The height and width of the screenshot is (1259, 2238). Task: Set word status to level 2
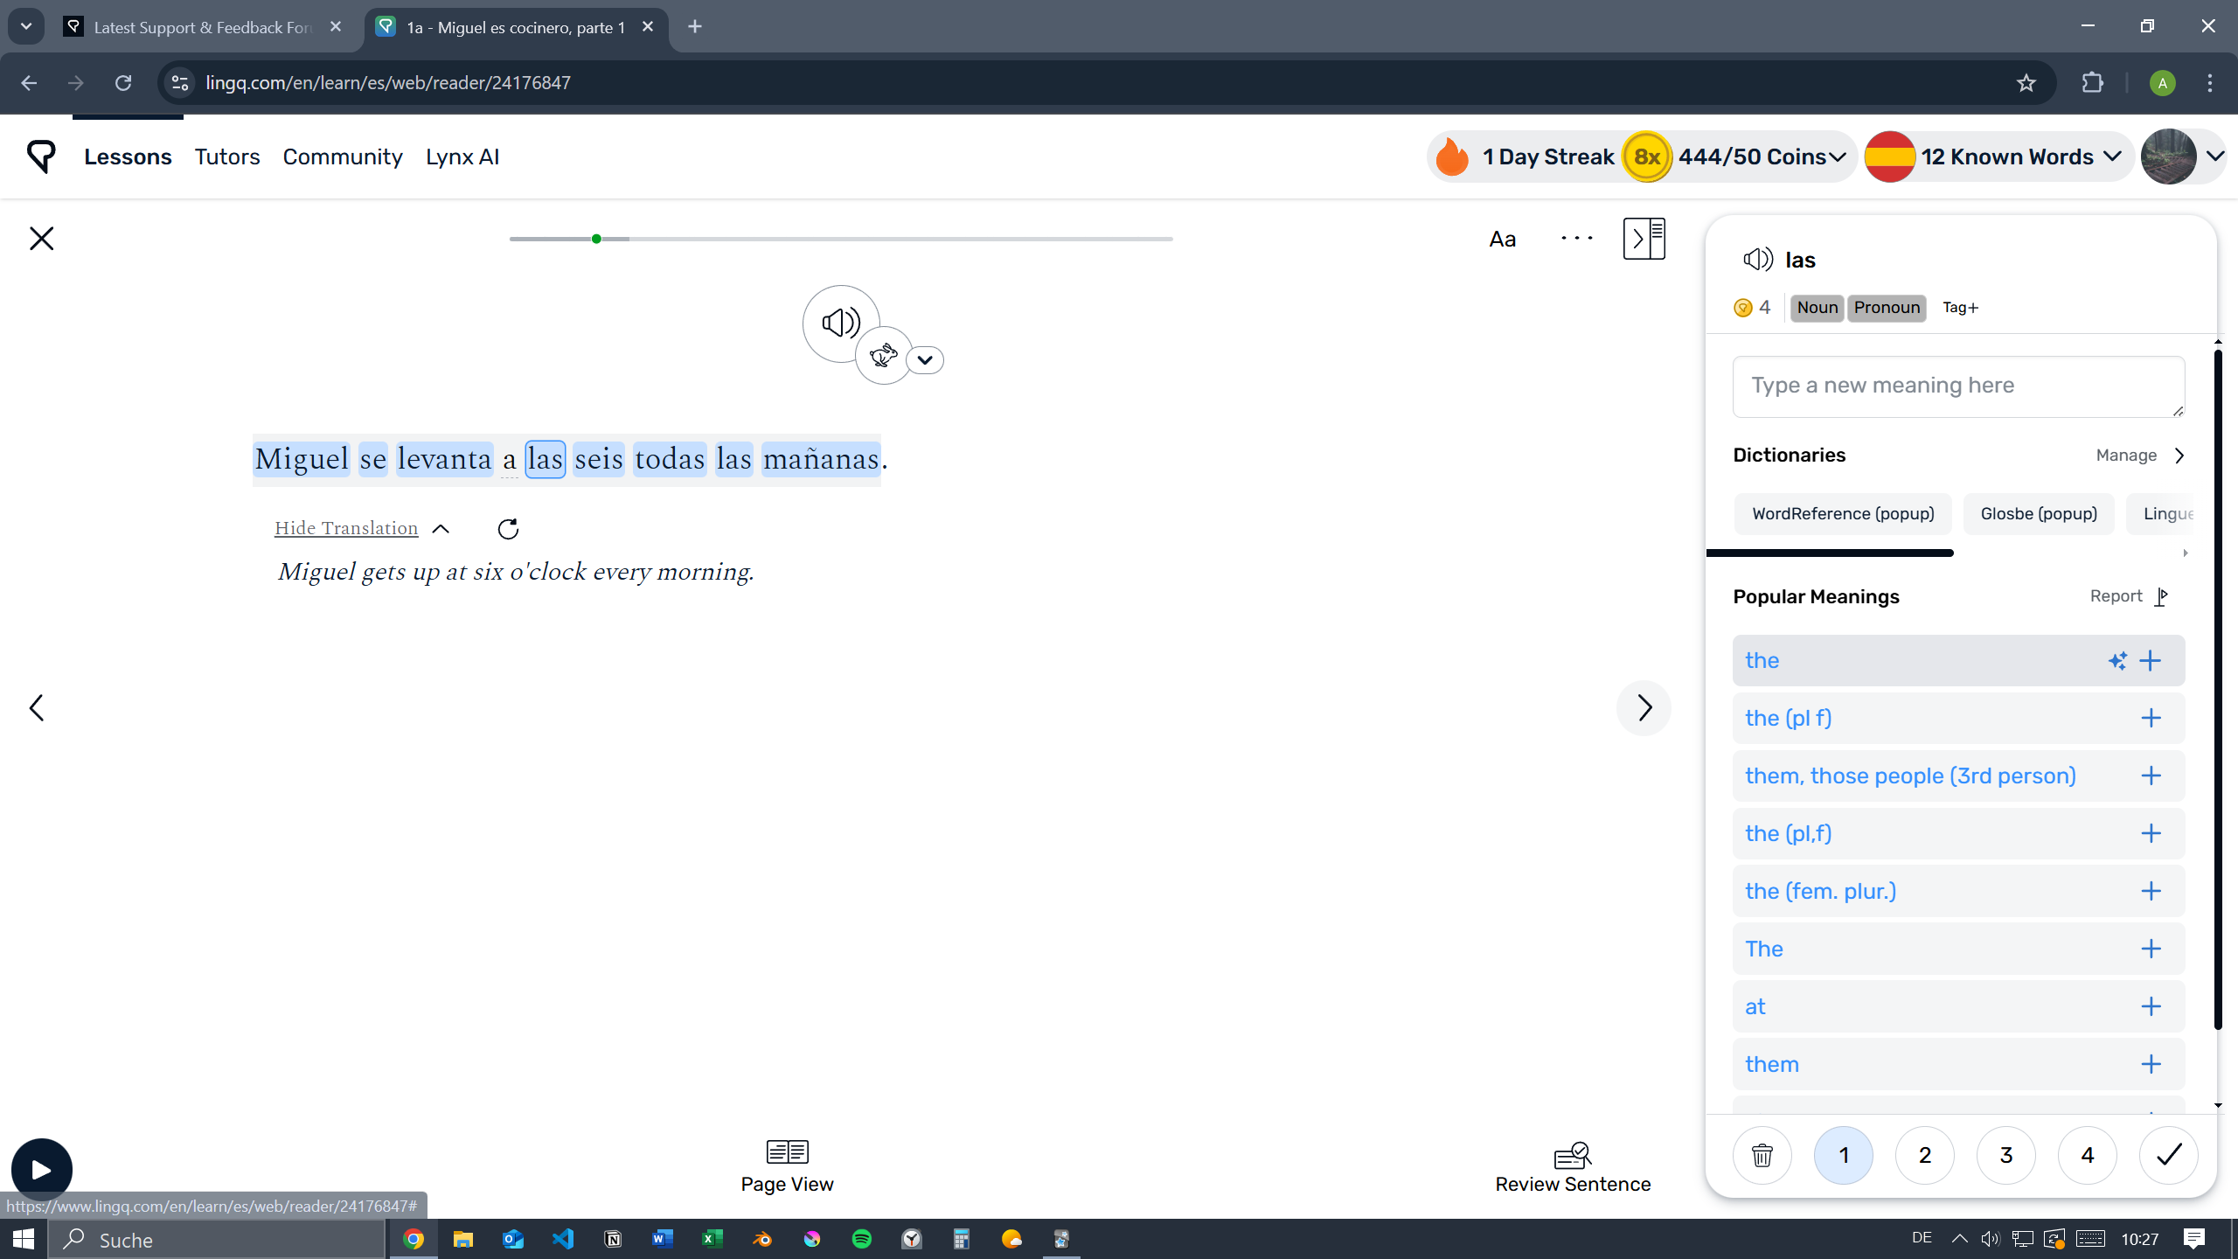1924,1155
